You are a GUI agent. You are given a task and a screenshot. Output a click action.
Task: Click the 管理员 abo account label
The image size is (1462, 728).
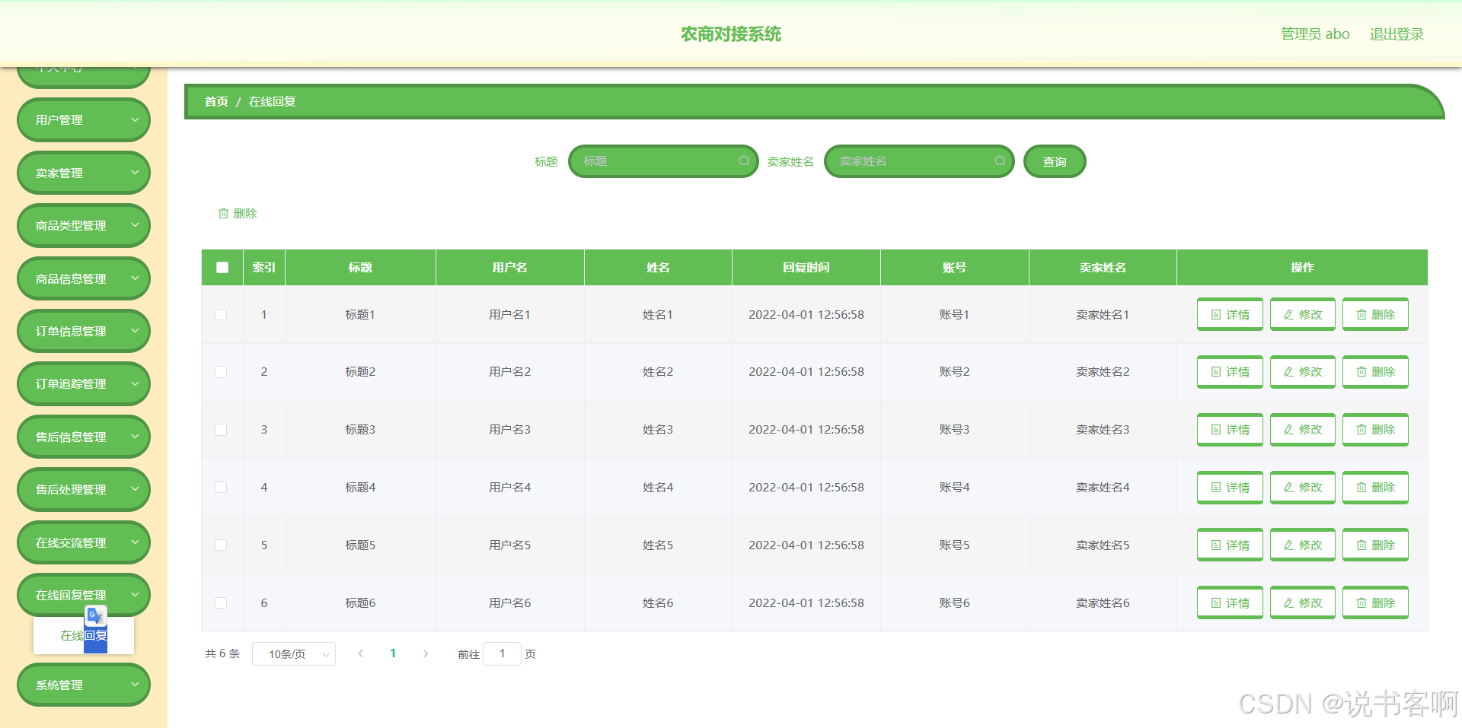tap(1315, 34)
